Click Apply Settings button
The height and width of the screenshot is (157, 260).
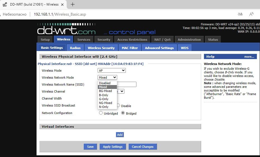click(x=113, y=147)
